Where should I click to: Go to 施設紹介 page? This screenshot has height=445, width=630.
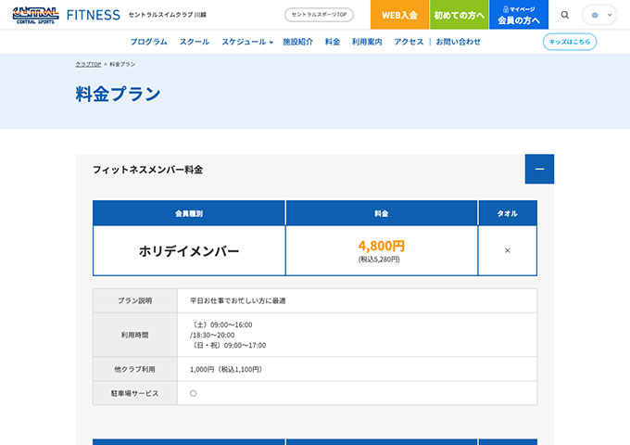click(297, 42)
